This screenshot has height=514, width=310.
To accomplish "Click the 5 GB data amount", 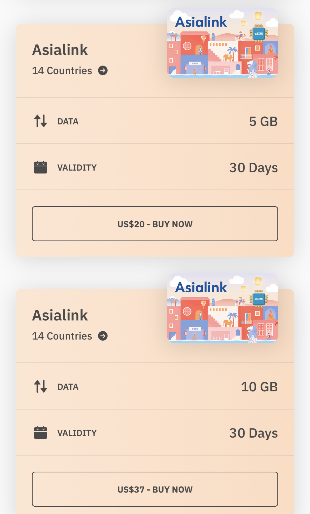I will click(263, 121).
